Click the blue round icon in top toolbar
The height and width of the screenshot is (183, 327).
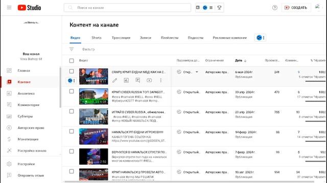coord(205,8)
